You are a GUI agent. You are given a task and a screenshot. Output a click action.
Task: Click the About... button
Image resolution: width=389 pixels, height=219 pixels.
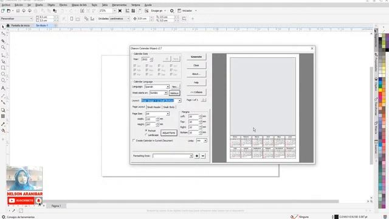196,74
